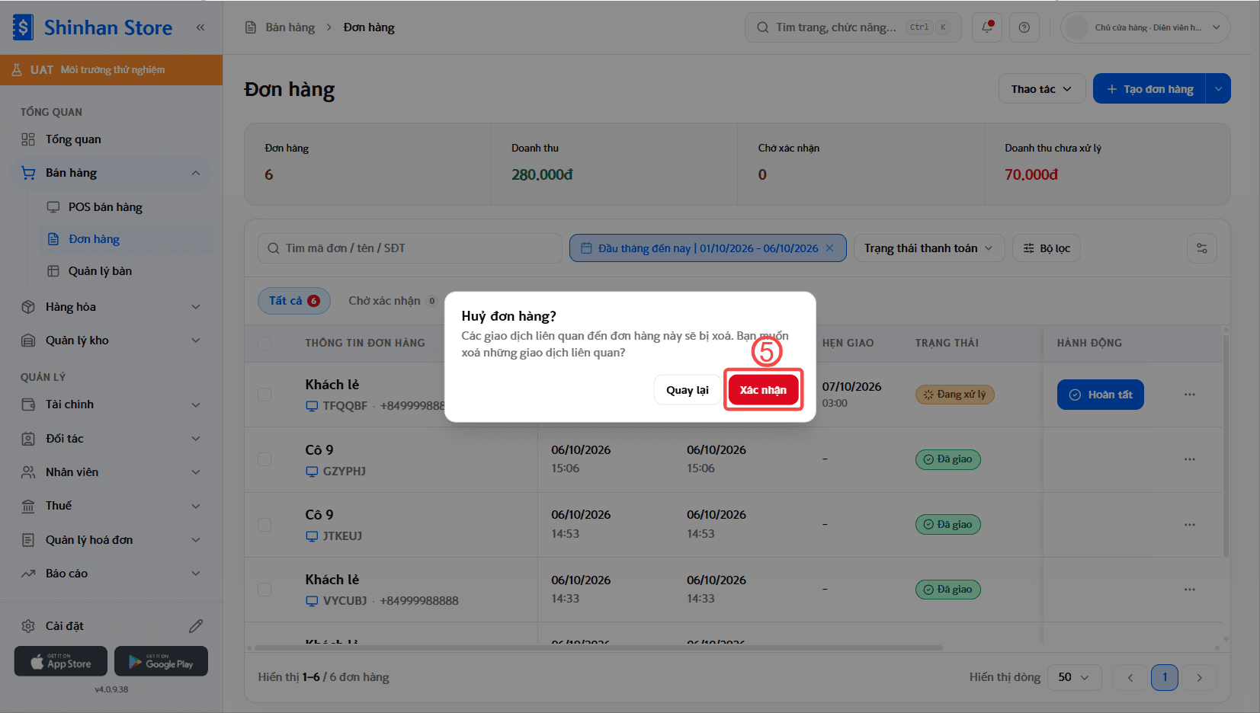
Task: Tick the select-all checkbox in table header
Action: (265, 344)
